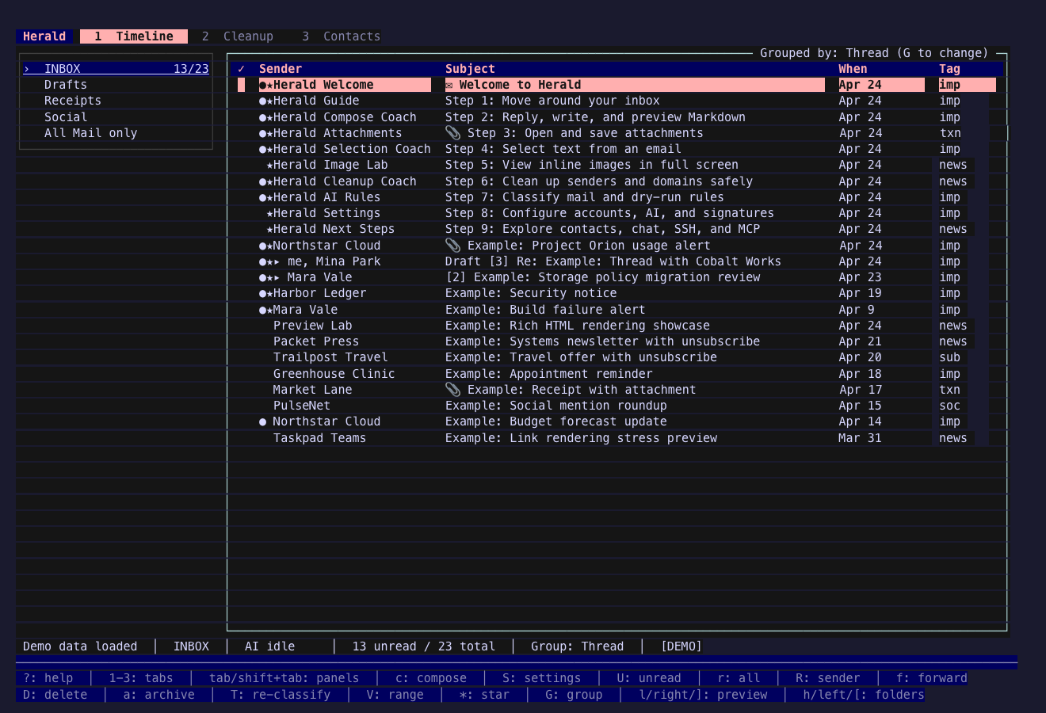Click the 'f: forward' shortcut hint
Image resolution: width=1046 pixels, height=713 pixels.
pyautogui.click(x=932, y=678)
